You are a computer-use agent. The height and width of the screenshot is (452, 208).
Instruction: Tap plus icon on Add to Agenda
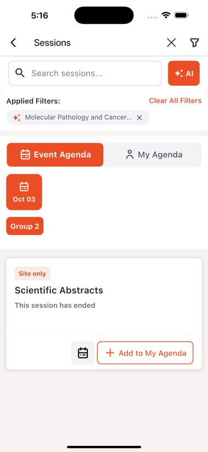[x=110, y=353]
